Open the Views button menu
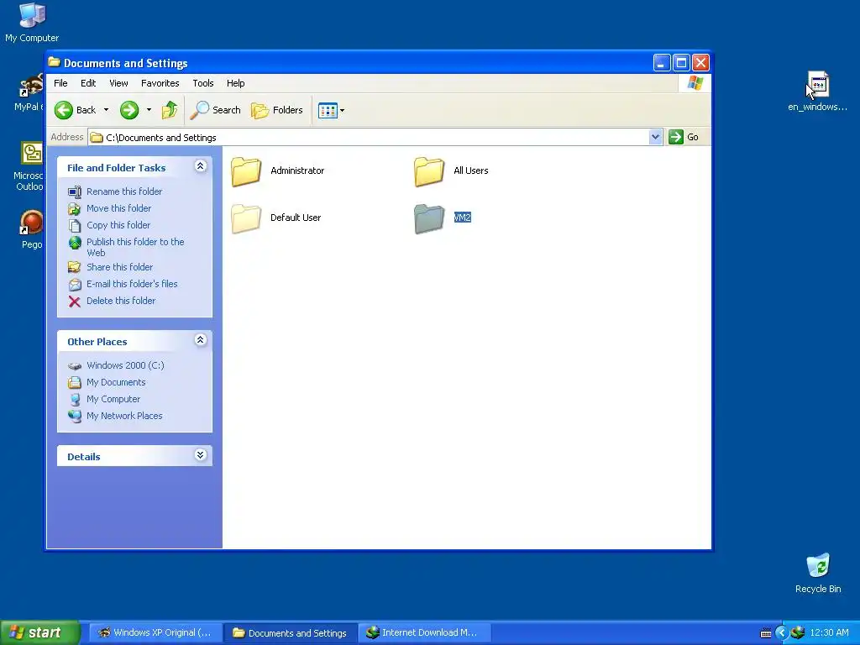The width and height of the screenshot is (860, 645). pyautogui.click(x=331, y=110)
